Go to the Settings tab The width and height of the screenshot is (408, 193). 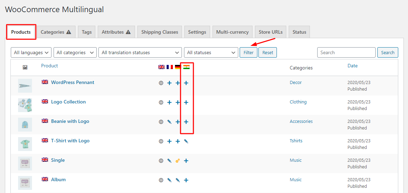pos(197,32)
